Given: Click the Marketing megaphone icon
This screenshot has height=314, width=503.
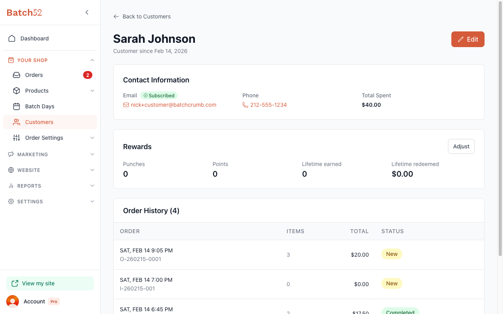Looking at the screenshot, I should (x=11, y=154).
